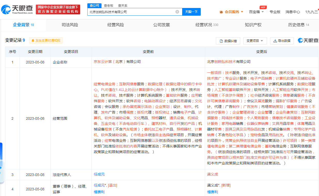Screen dimensions: 319x196
Task: Open the 经营状况 tab
Action: point(207,25)
